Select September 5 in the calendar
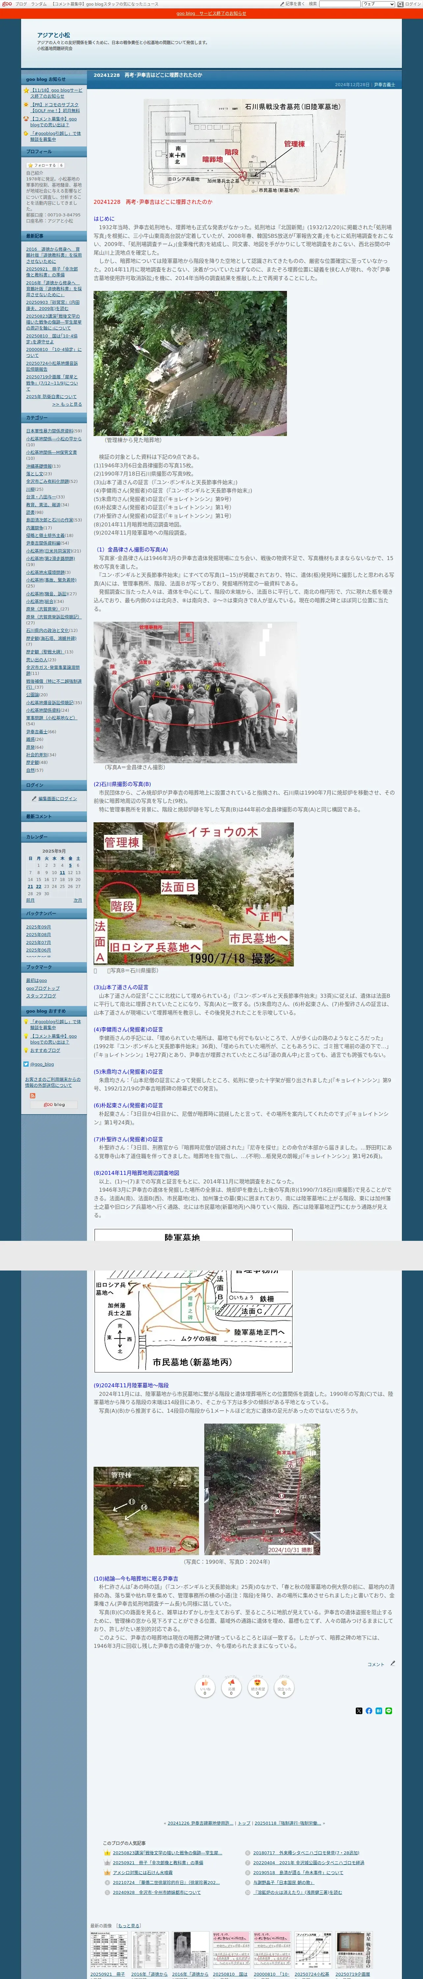This screenshot has width=423, height=1979. pos(70,865)
